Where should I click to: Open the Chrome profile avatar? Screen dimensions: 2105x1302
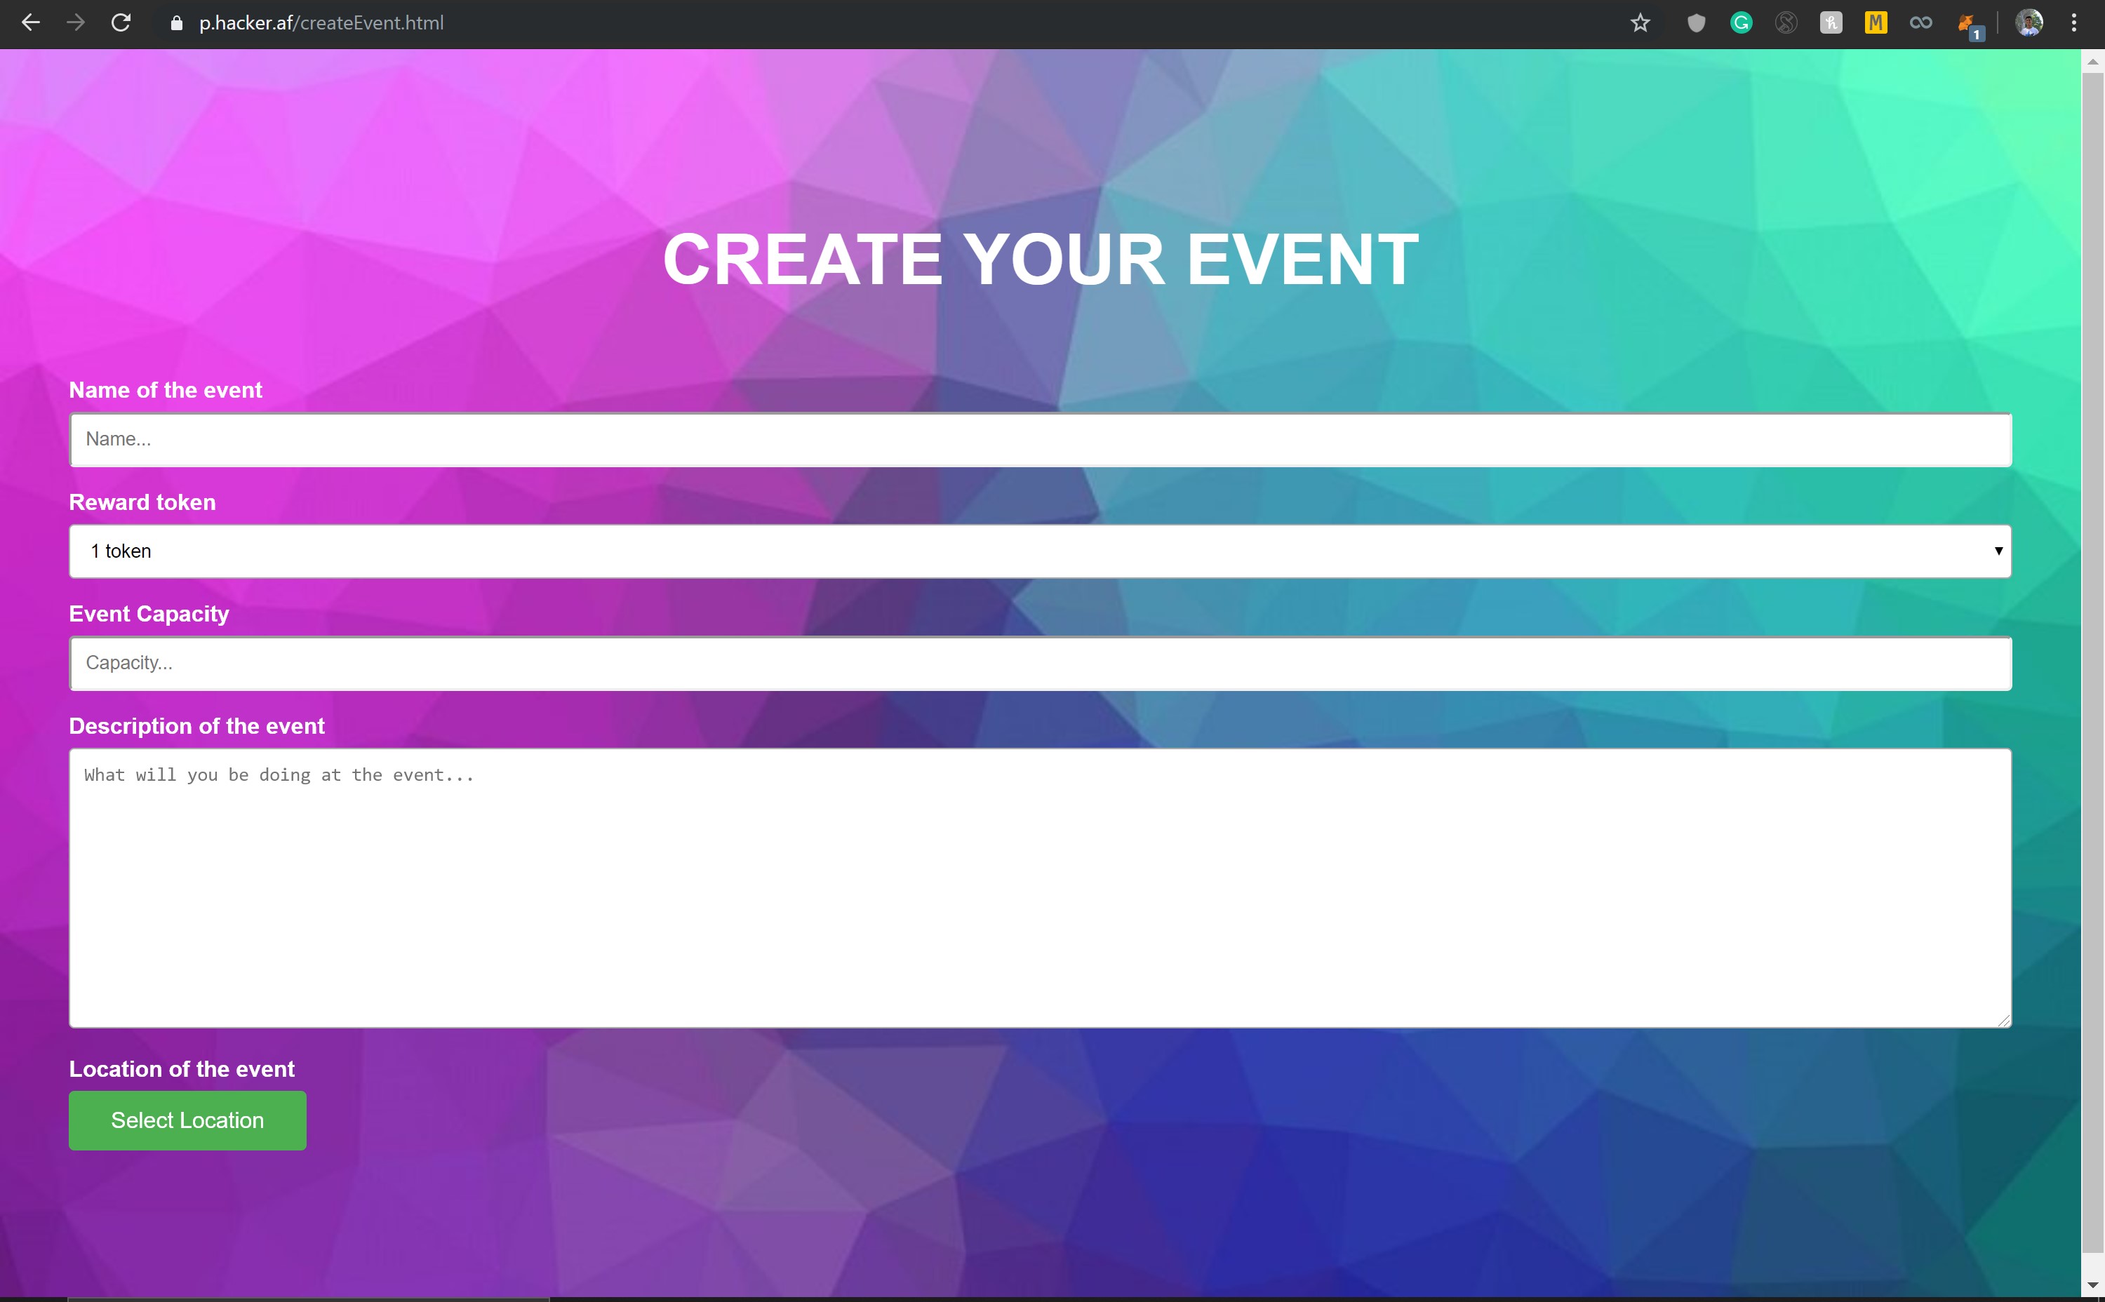[2029, 23]
